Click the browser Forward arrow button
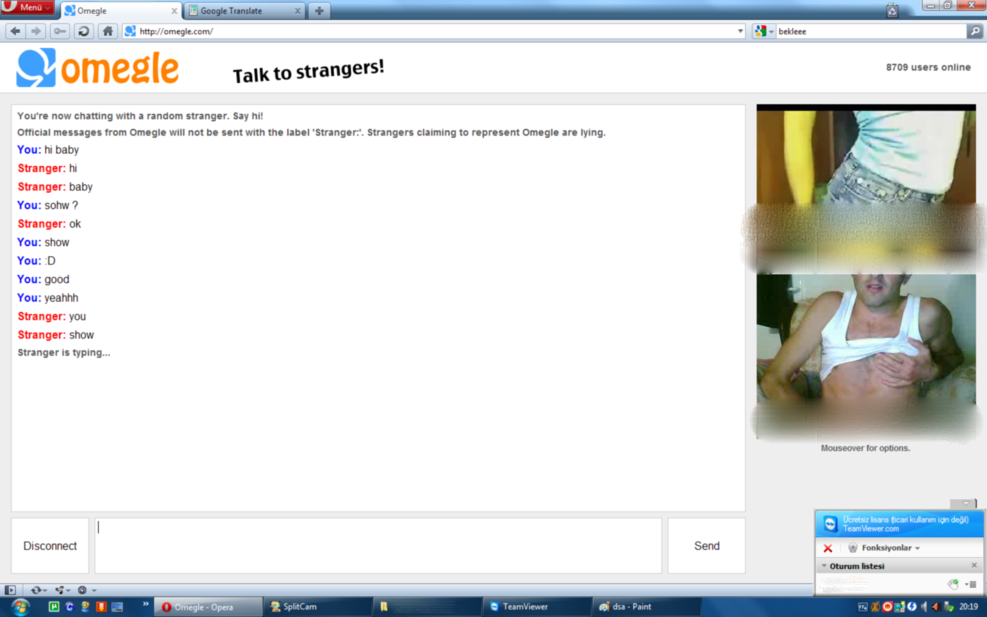The width and height of the screenshot is (987, 617). tap(36, 31)
